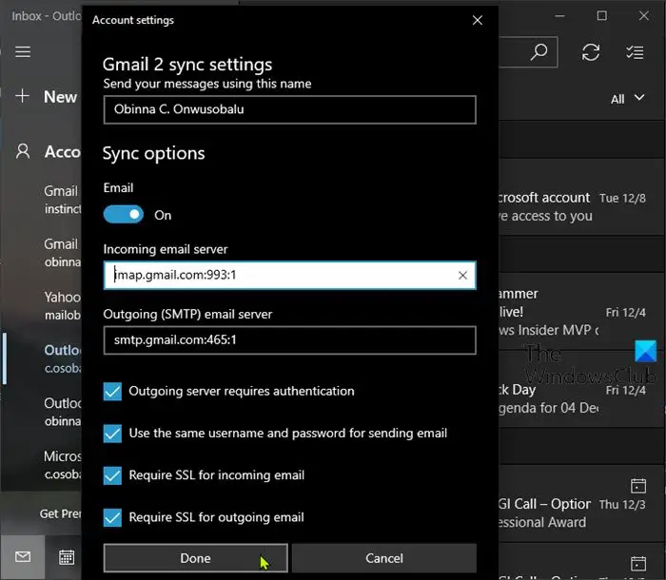
Task: Click the sync this view icon
Action: [591, 52]
